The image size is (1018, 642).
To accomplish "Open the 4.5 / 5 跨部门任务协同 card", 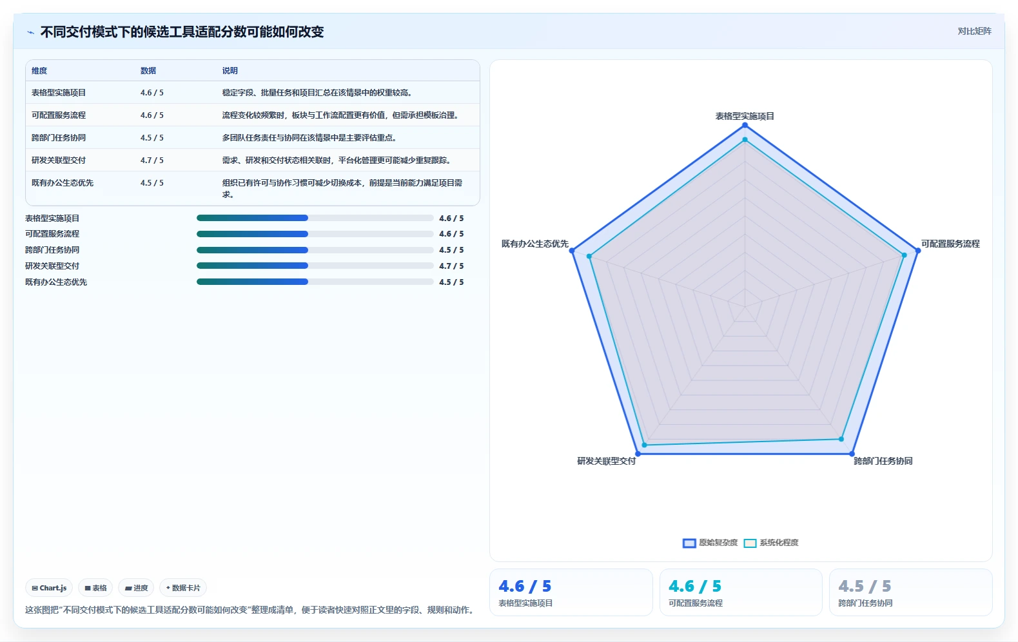I will (x=910, y=592).
